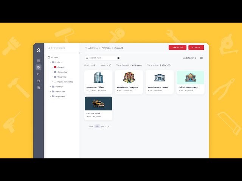Open the Updated at sort dropdown

tap(189, 58)
